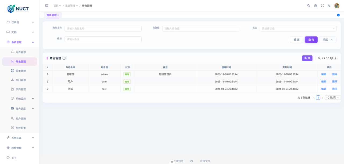Open the global search magnifier in header
This screenshot has width=344, height=164.
click(x=309, y=6)
